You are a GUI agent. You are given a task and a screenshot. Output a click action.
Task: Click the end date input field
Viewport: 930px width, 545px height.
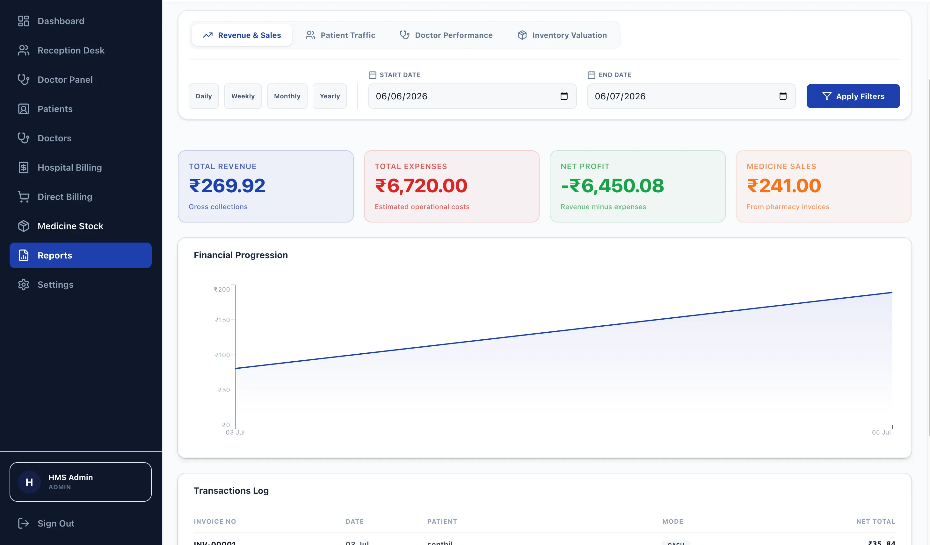(691, 96)
